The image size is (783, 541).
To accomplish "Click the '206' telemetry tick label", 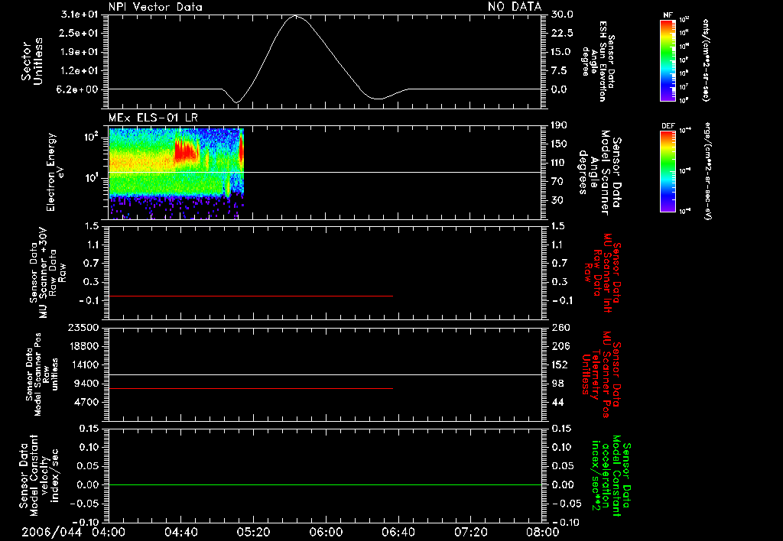I will coord(560,346).
